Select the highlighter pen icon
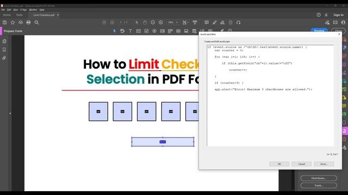 click(214, 23)
